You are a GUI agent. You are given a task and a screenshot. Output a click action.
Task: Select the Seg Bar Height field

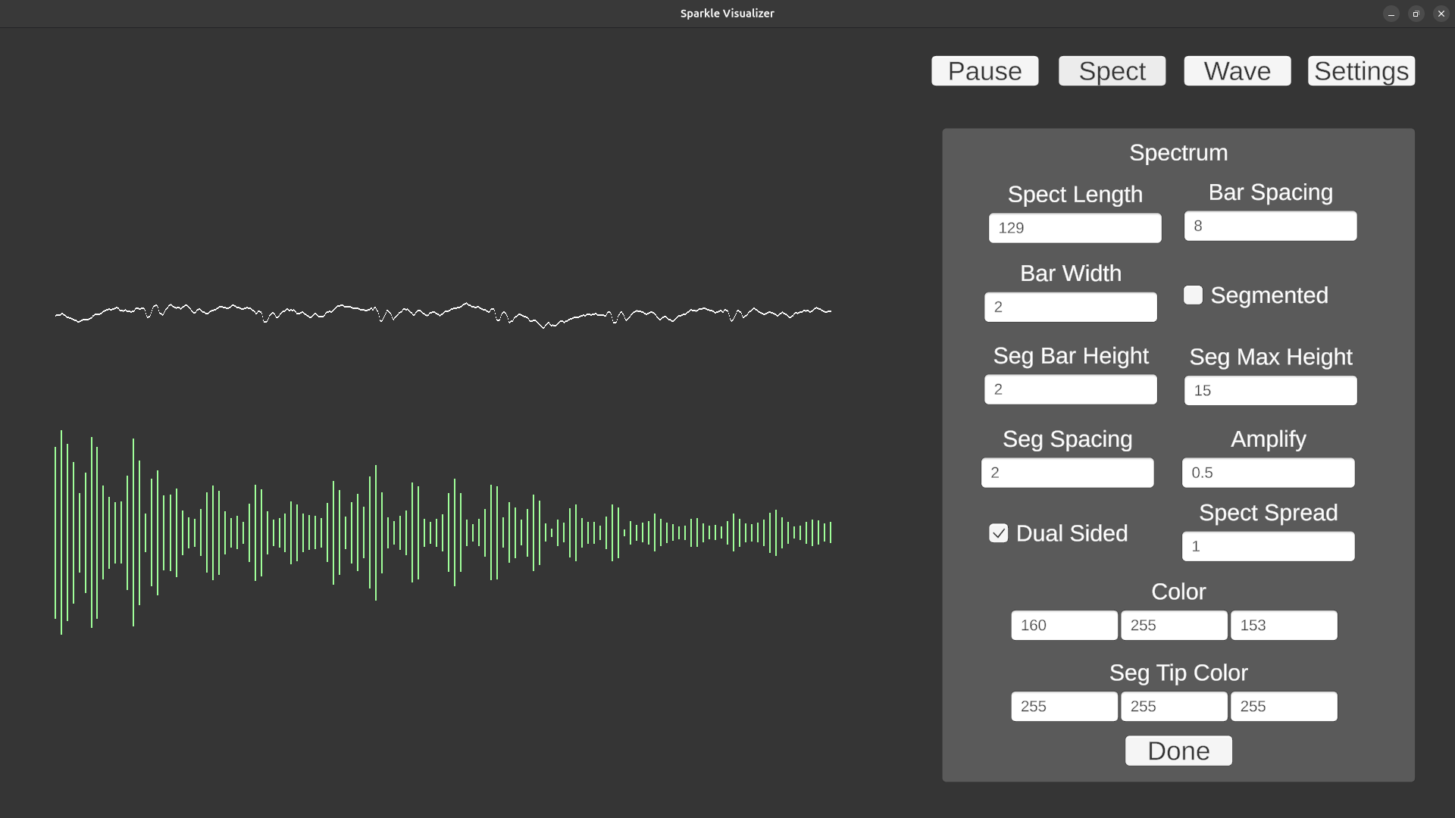[1070, 389]
